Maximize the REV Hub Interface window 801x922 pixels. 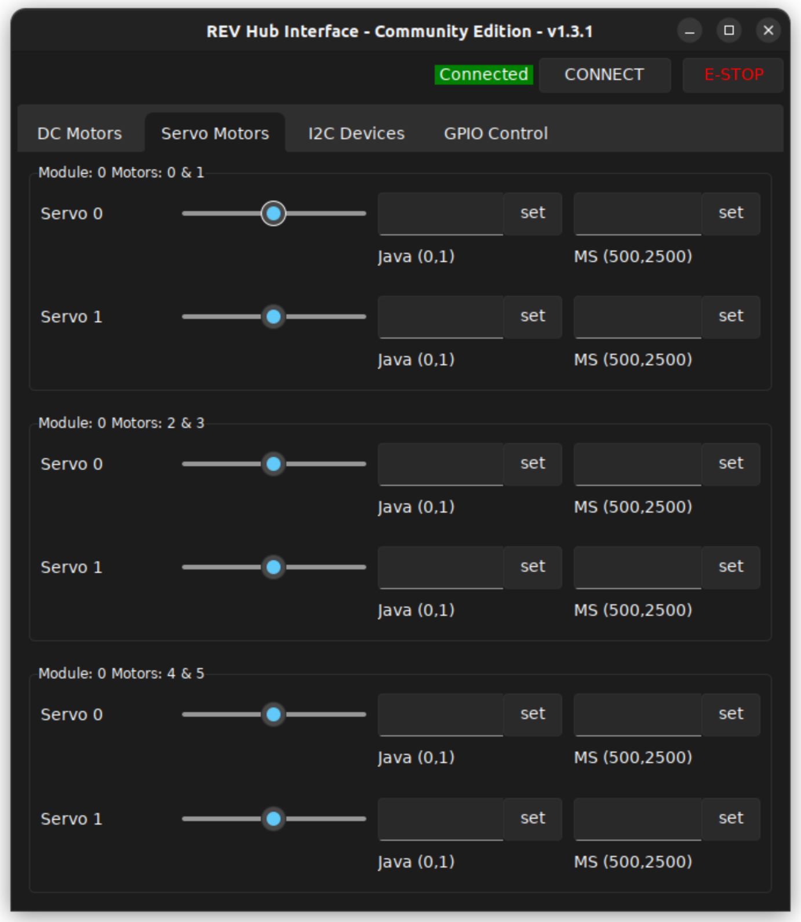(x=729, y=30)
